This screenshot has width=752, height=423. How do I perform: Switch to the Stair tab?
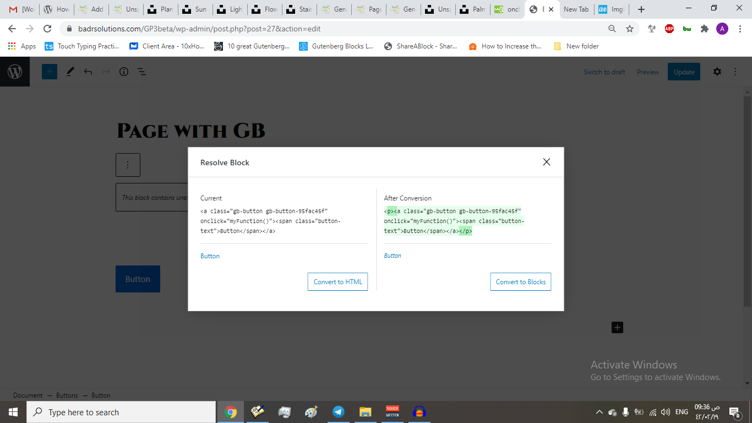point(299,9)
